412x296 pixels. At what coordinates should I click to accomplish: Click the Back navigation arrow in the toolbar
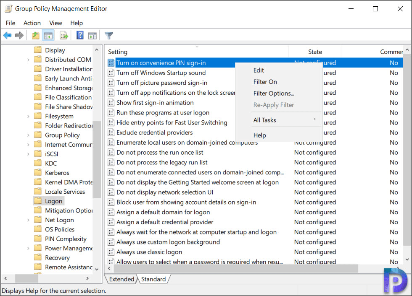pyautogui.click(x=7, y=35)
